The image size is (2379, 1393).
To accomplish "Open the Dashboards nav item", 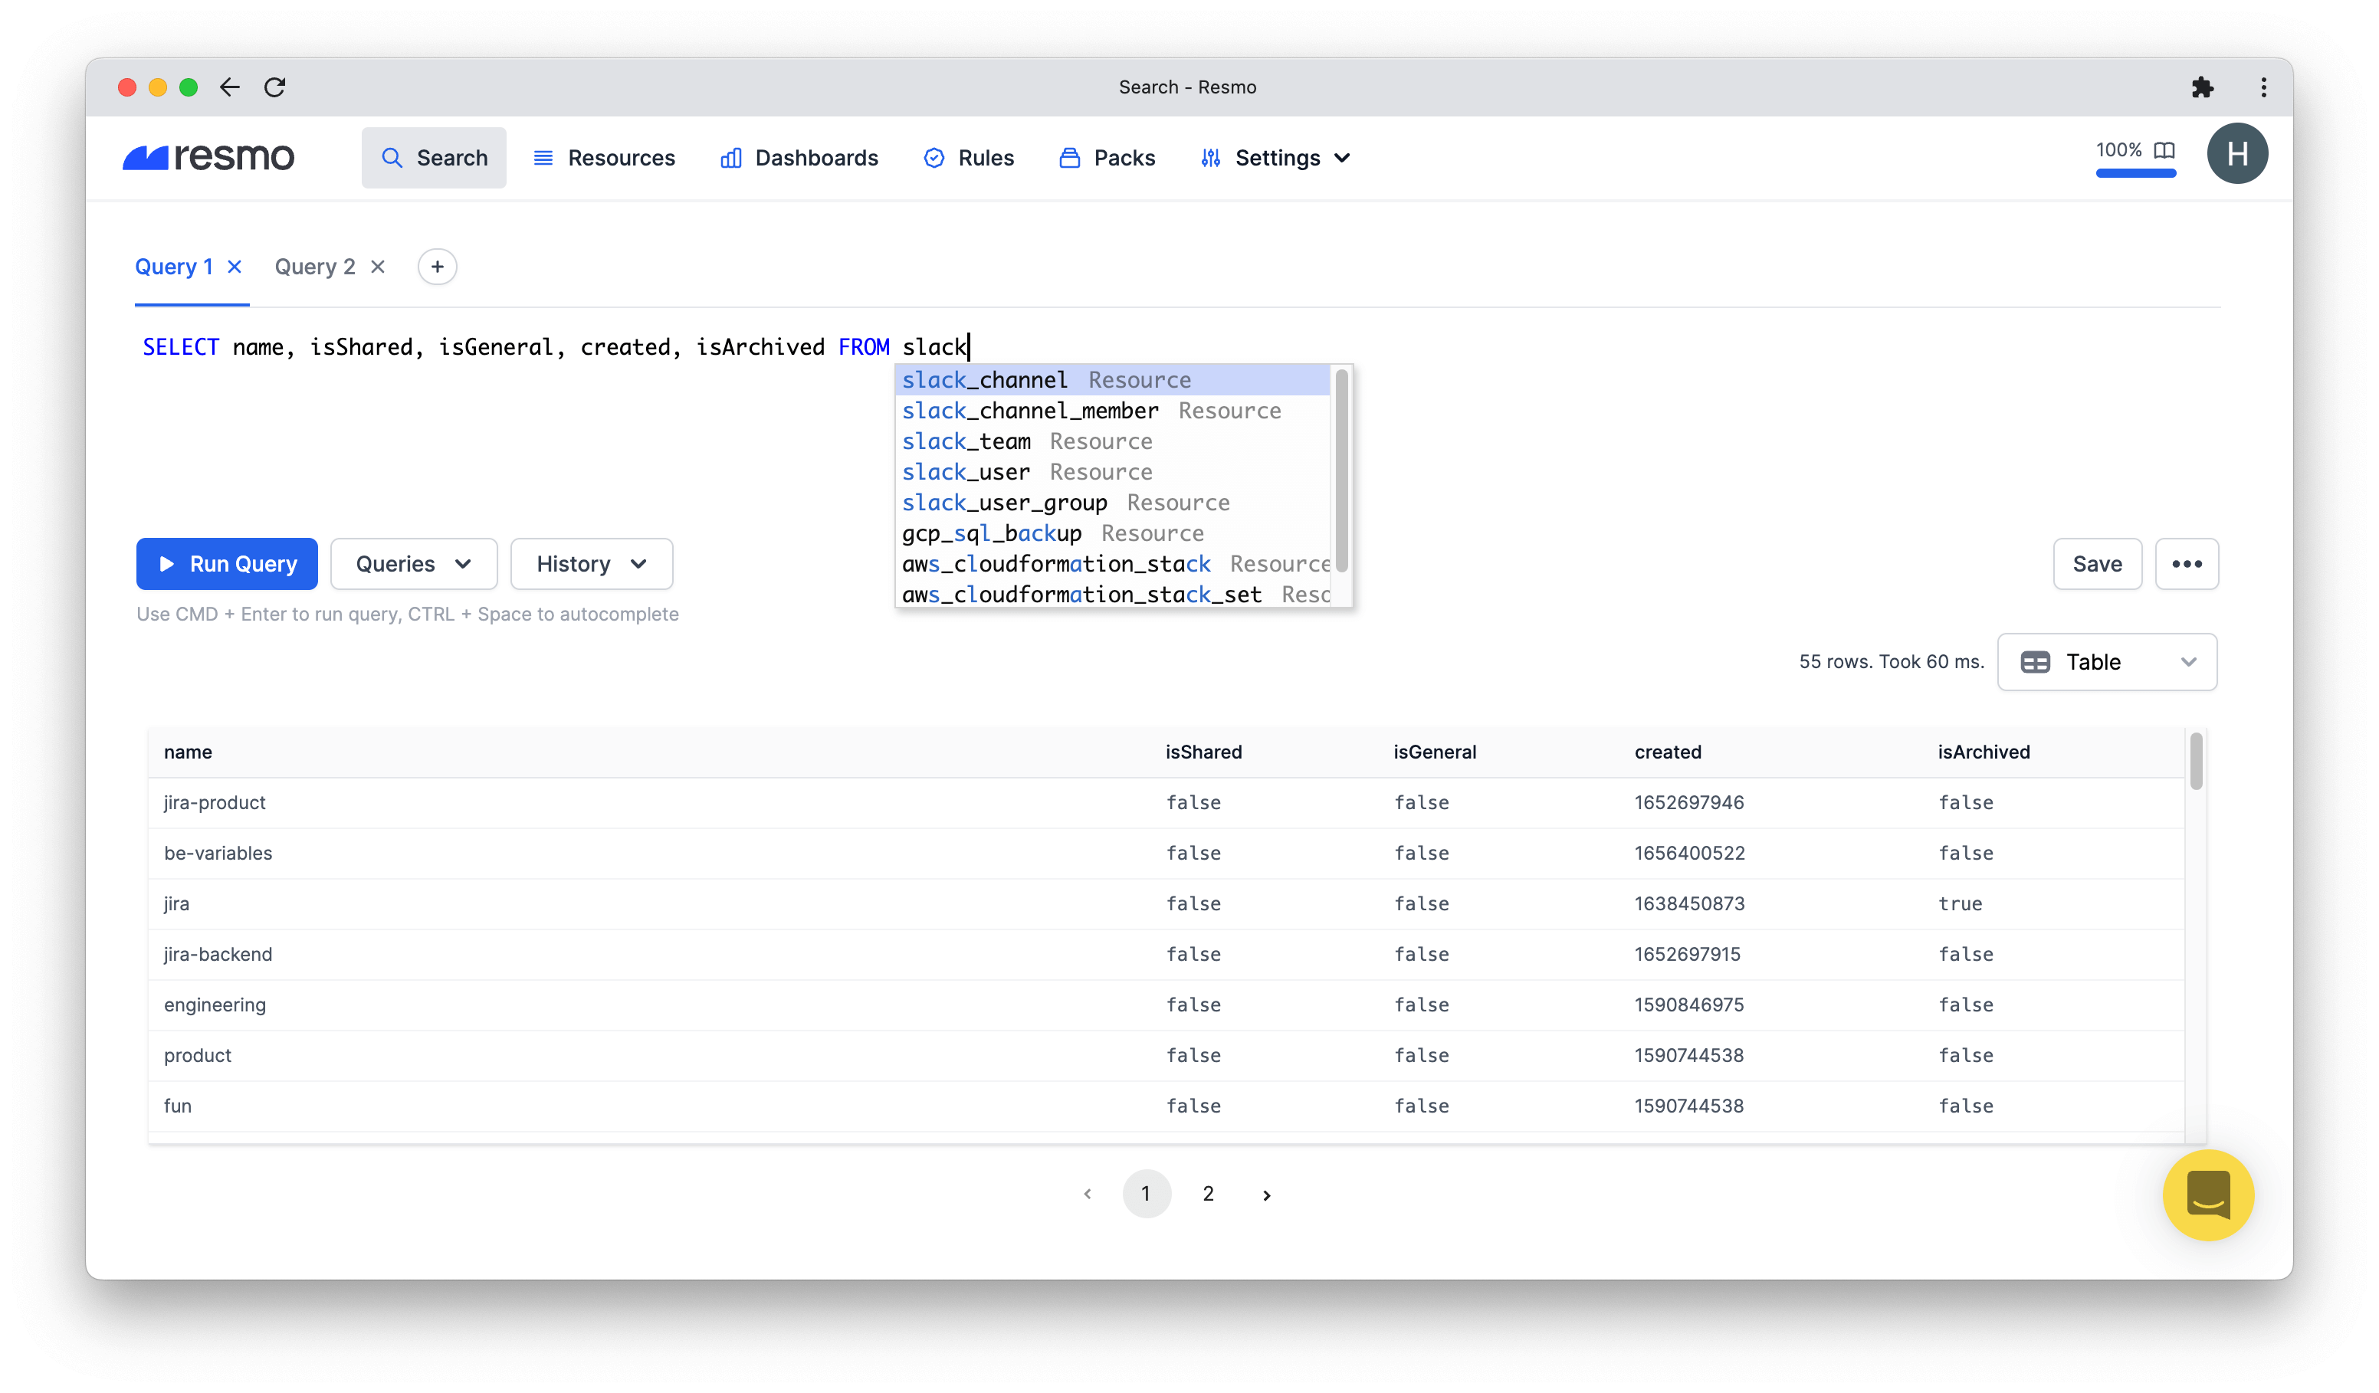I will point(799,158).
